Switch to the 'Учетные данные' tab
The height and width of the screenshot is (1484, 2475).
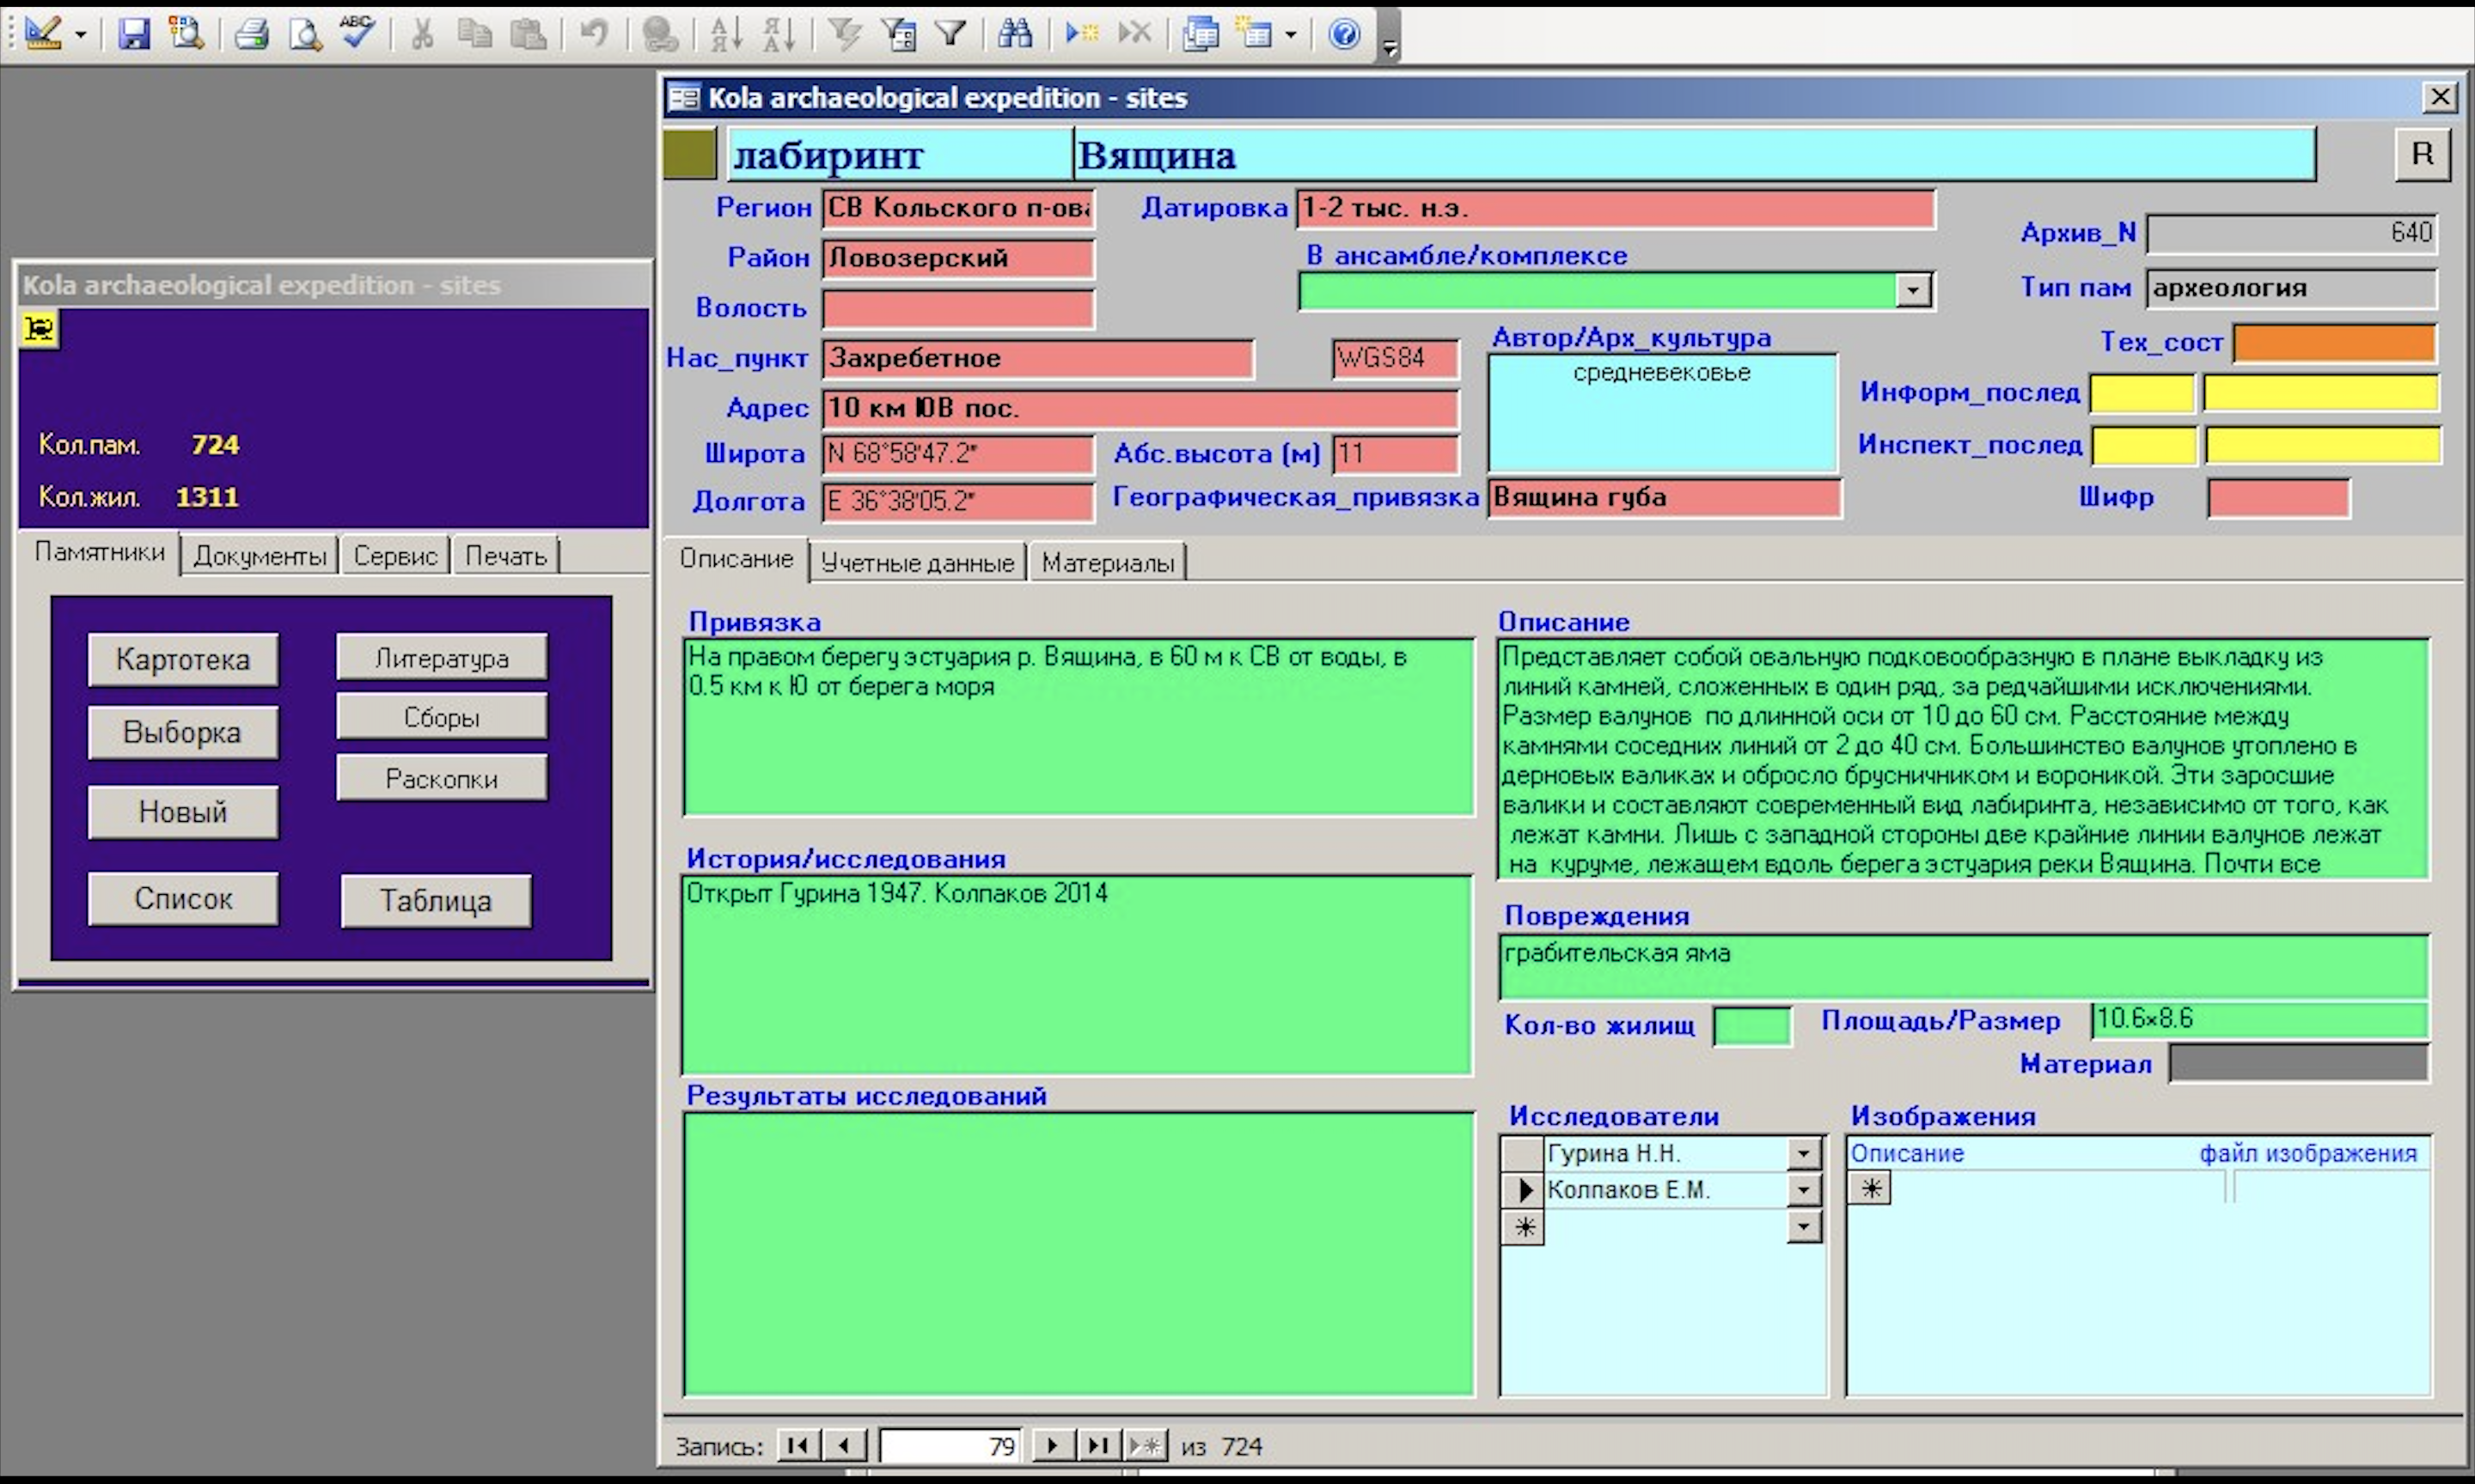pyautogui.click(x=916, y=563)
